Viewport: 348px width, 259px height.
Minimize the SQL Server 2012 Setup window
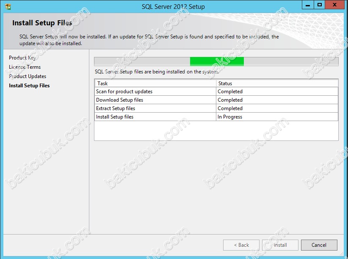(308, 5)
